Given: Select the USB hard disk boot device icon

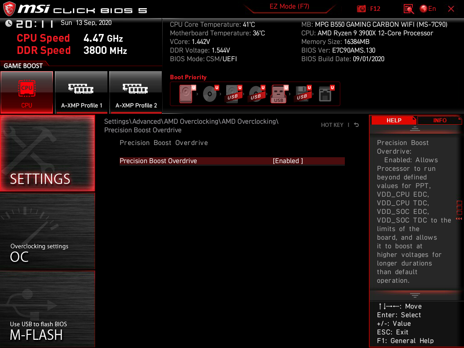Looking at the screenshot, I should coord(233,94).
